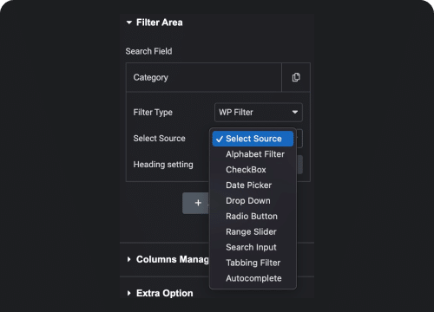
Task: Click the plus icon on add item button
Action: tap(198, 203)
